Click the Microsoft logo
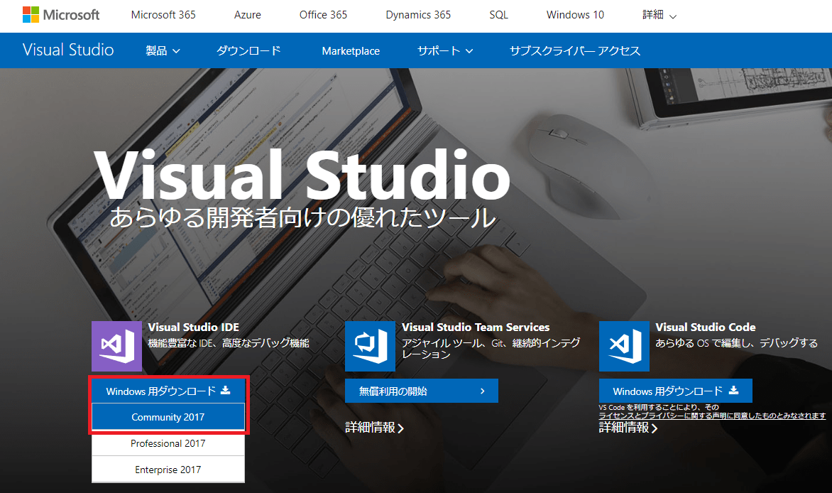The width and height of the screenshot is (832, 493). click(x=60, y=15)
